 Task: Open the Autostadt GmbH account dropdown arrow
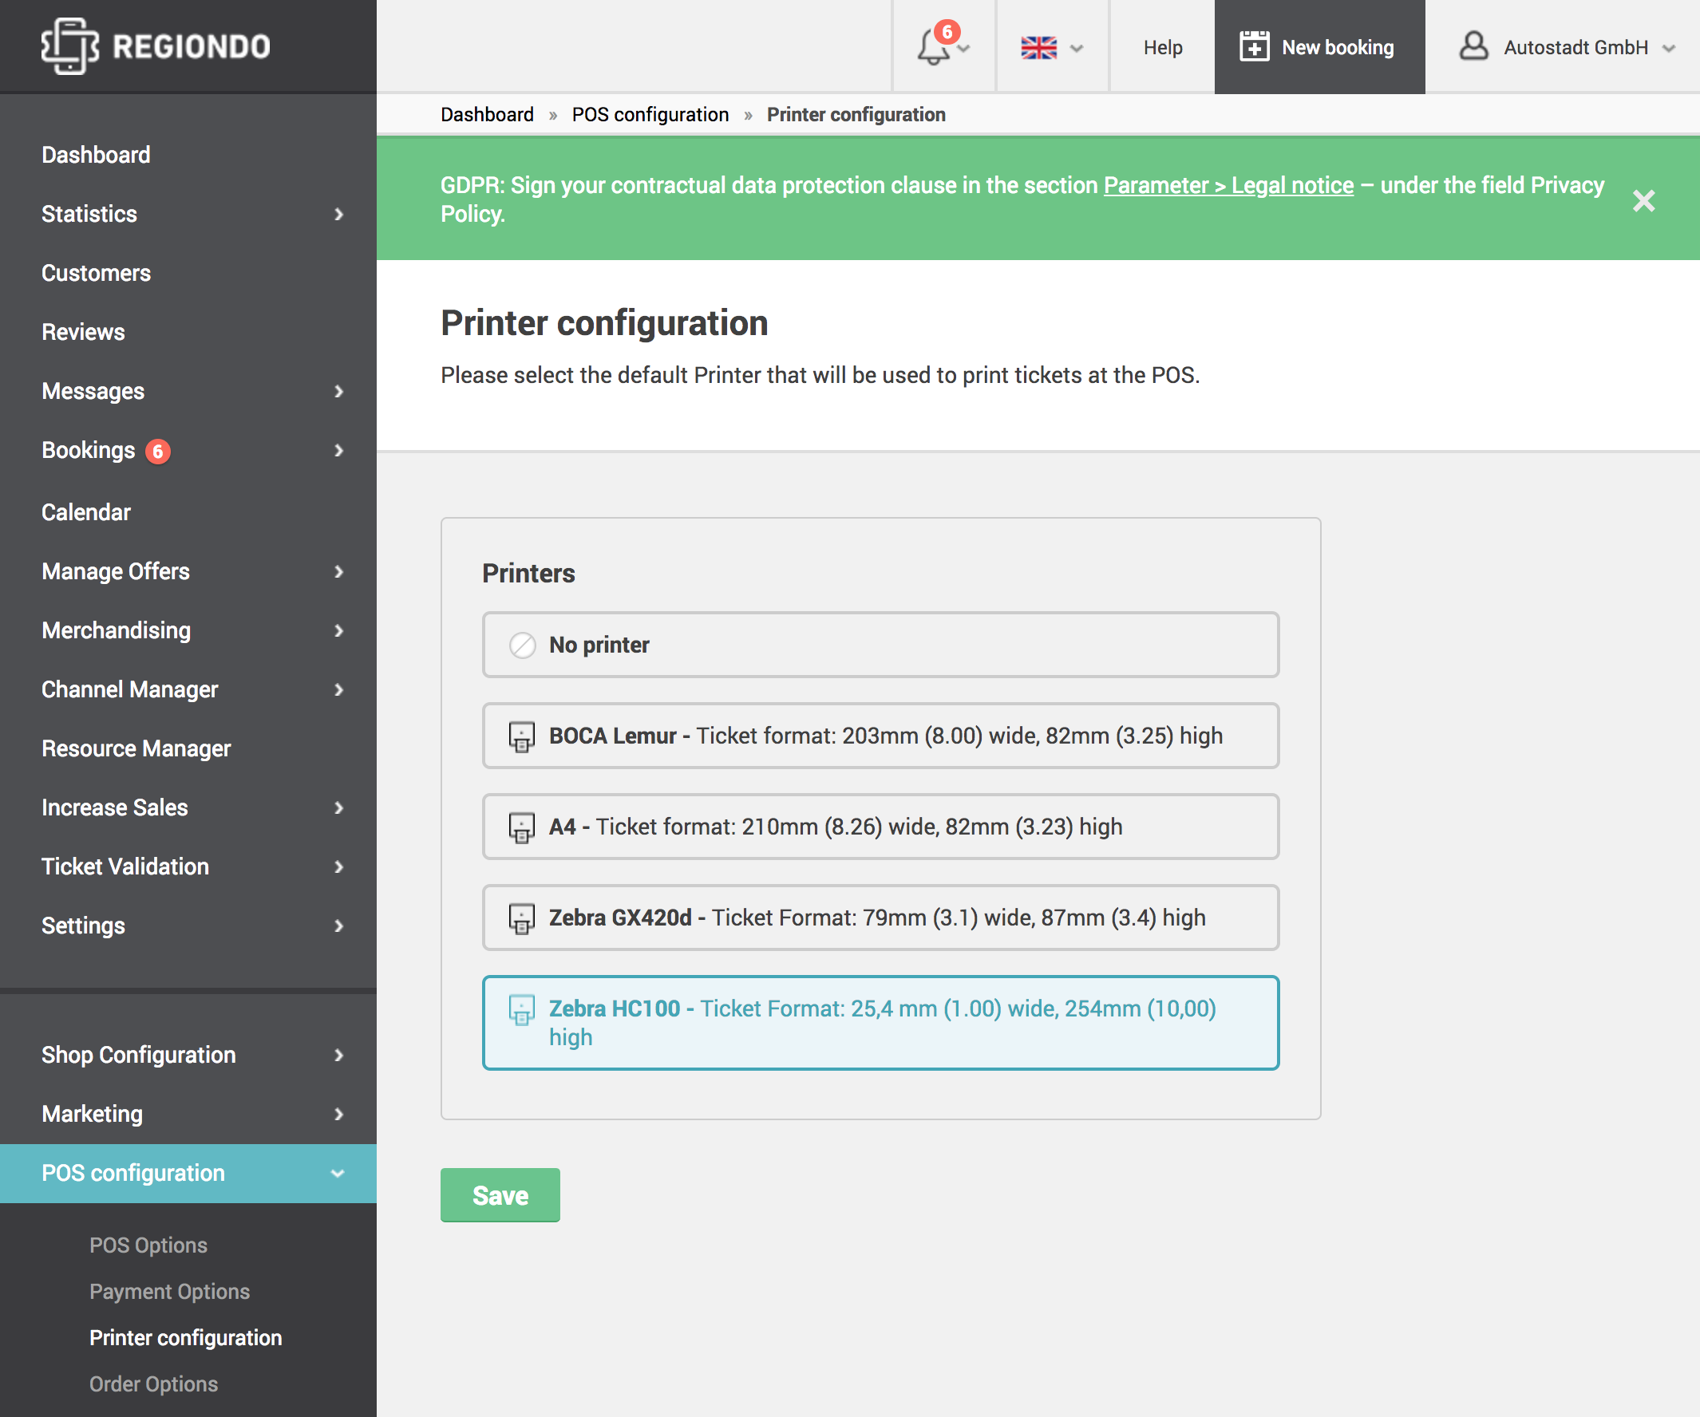(1668, 49)
